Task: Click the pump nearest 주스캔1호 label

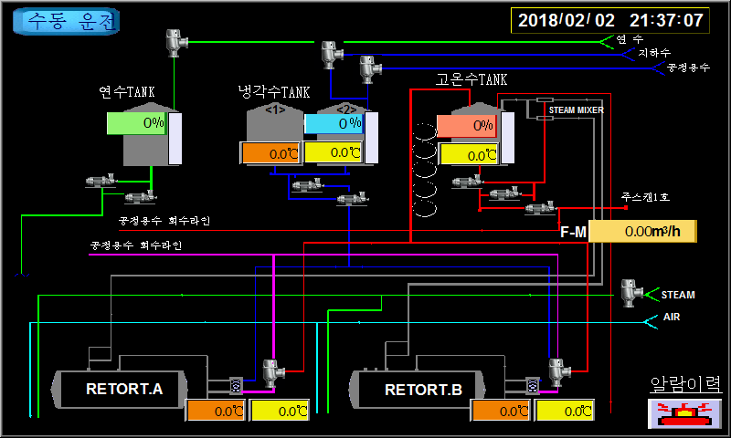Action: coord(541,208)
